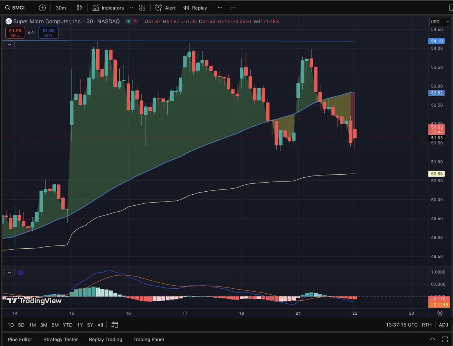
Task: Click the 50.68 indicator price label
Action: click(x=437, y=174)
